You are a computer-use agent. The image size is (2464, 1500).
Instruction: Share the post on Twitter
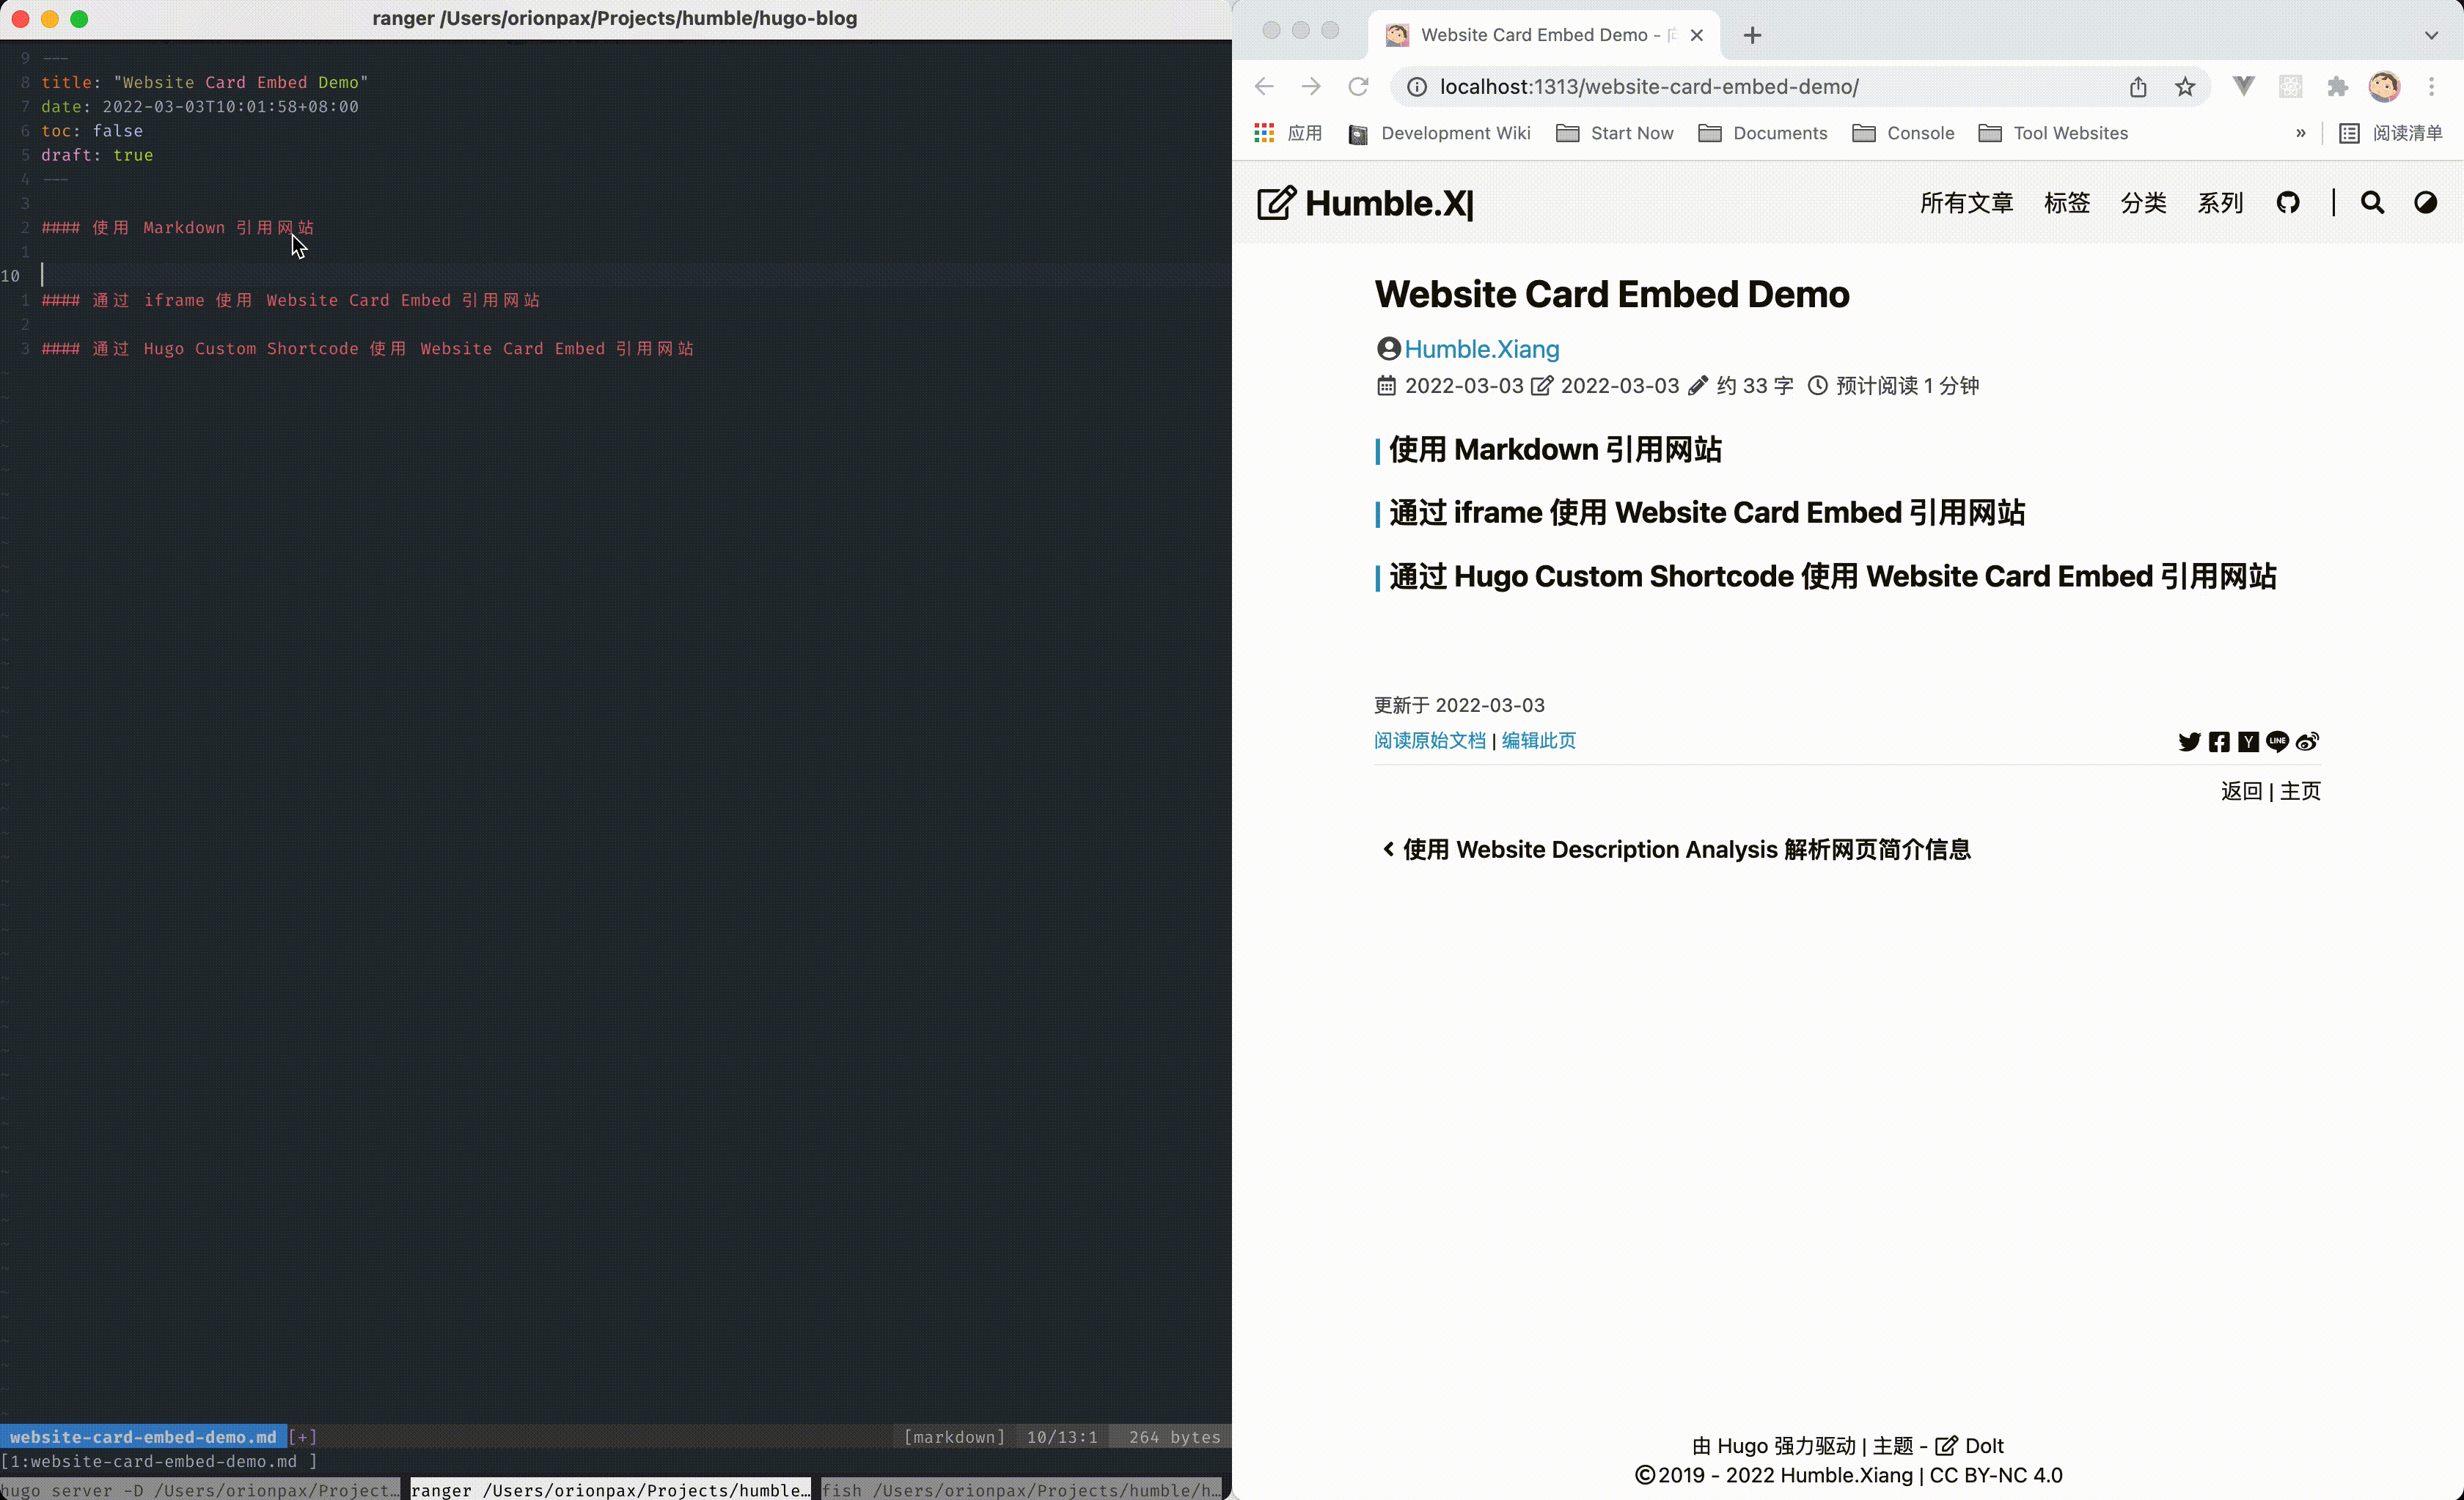[2189, 742]
